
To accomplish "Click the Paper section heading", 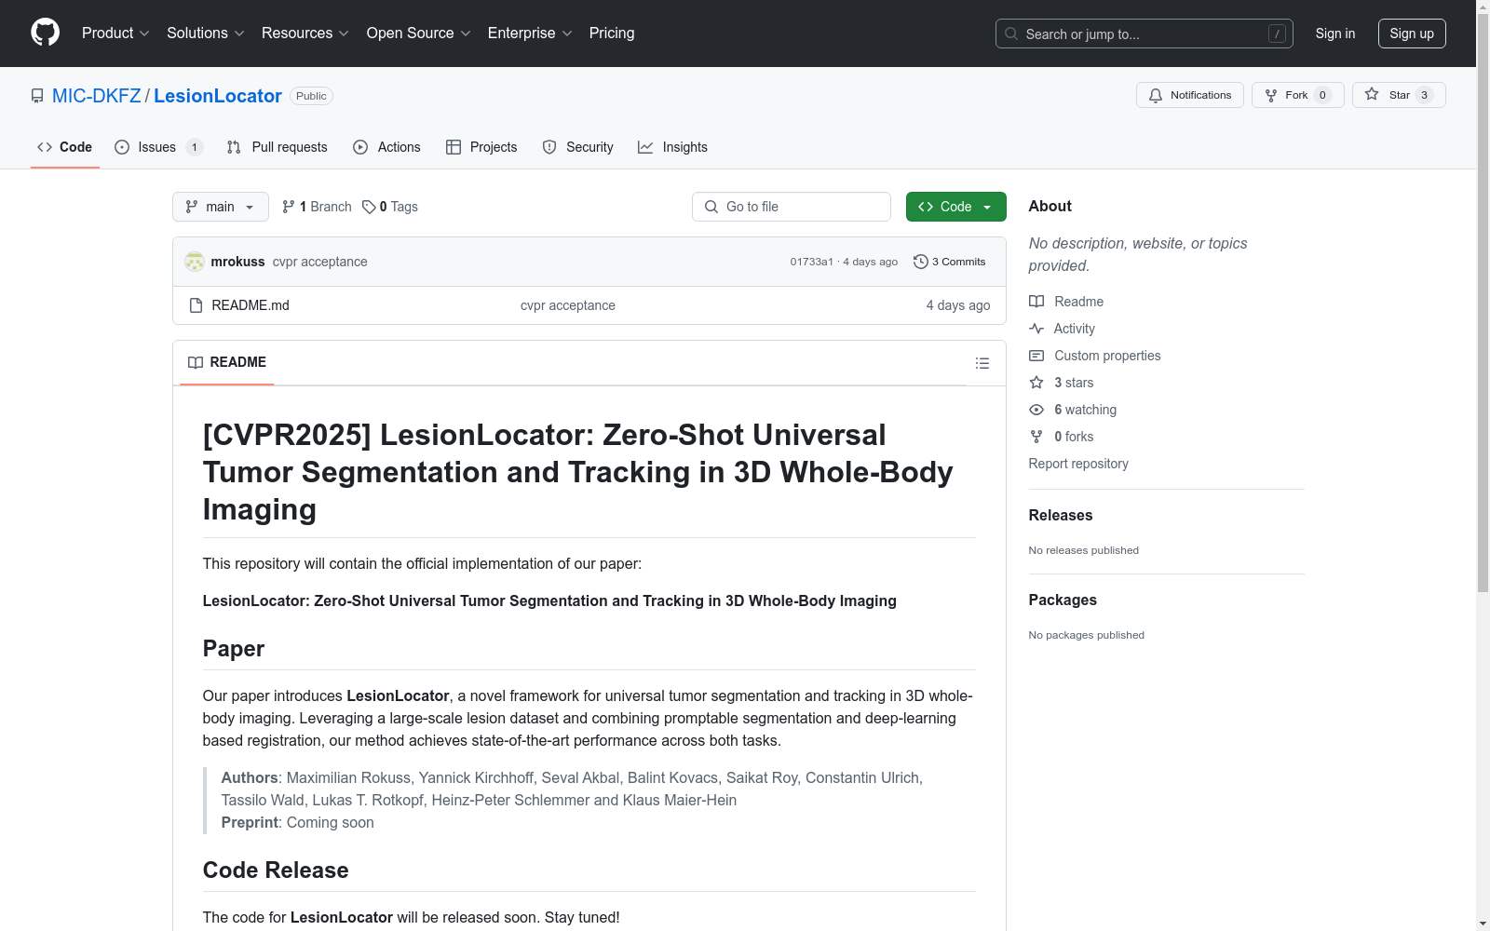I will 234,649.
